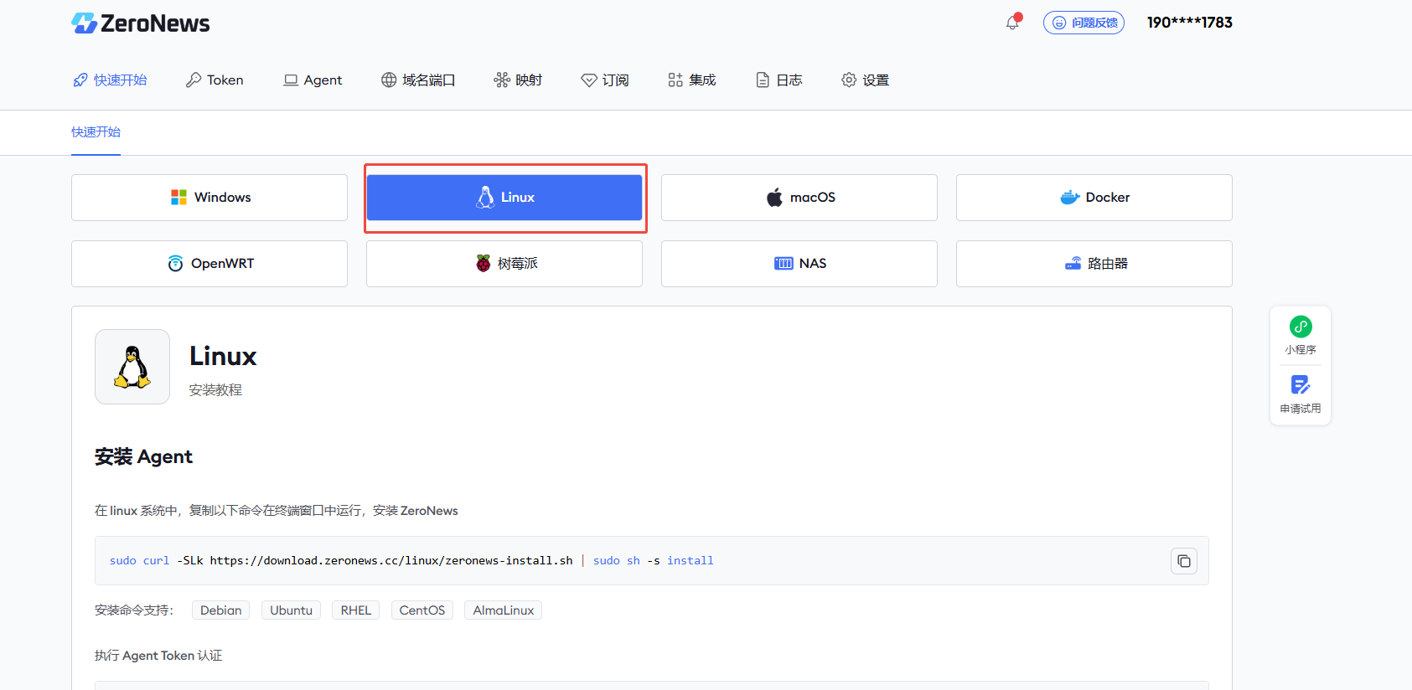Open account menu 190****1783
This screenshot has width=1412, height=690.
[x=1189, y=23]
